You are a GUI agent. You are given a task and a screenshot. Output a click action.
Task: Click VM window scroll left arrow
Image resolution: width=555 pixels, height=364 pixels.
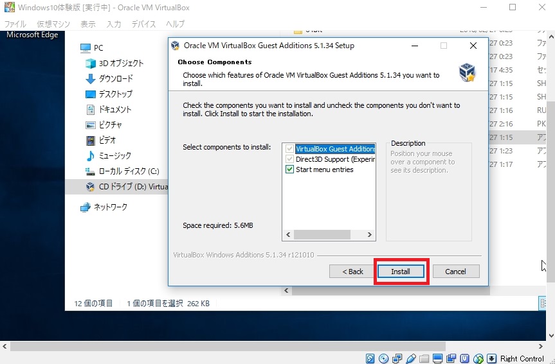(x=5, y=346)
